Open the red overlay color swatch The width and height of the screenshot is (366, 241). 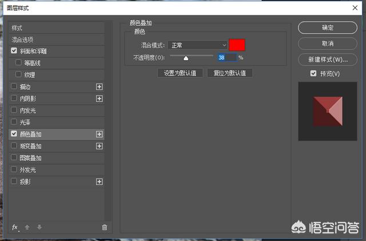click(237, 45)
